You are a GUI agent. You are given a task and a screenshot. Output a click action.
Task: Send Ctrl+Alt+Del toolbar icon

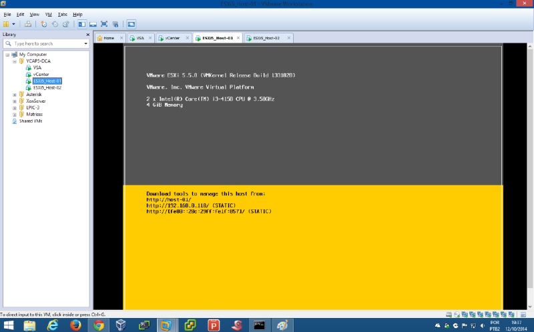[28, 24]
